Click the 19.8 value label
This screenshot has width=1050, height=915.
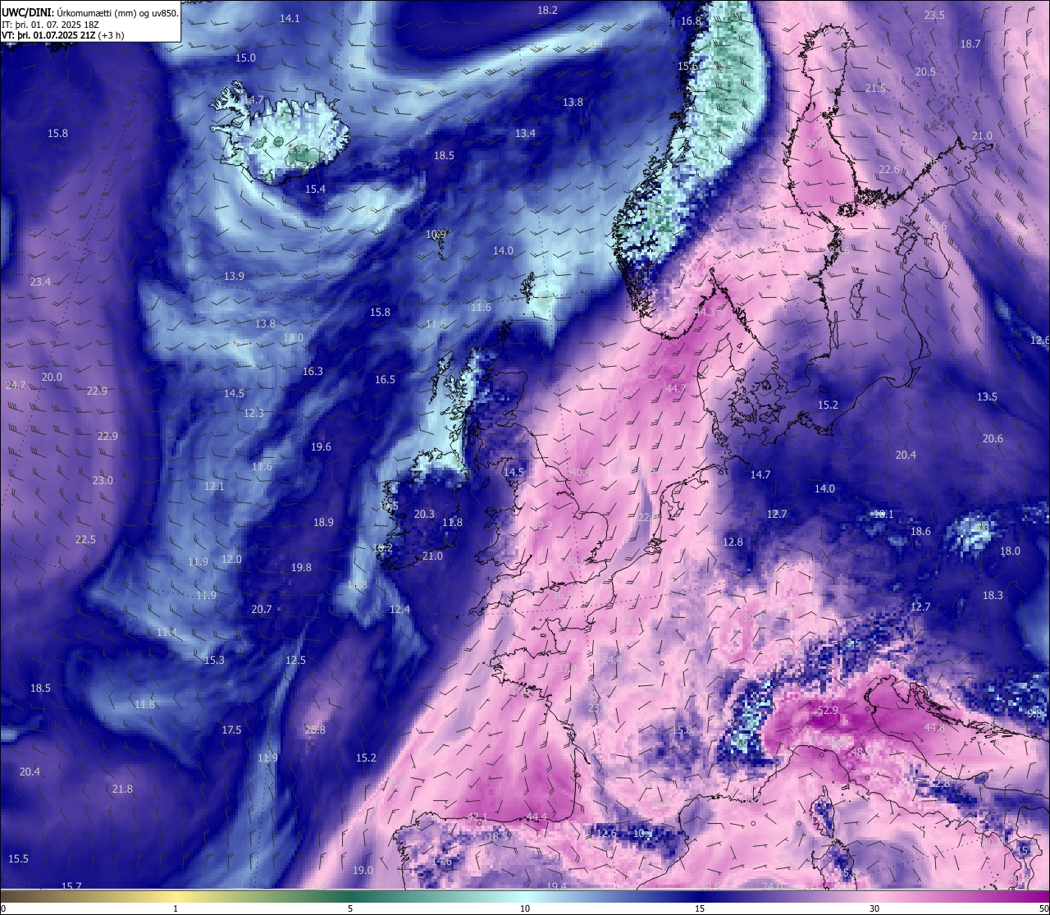tap(301, 567)
